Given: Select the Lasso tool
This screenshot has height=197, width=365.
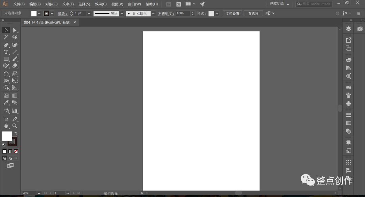Looking at the screenshot, I should point(15,37).
